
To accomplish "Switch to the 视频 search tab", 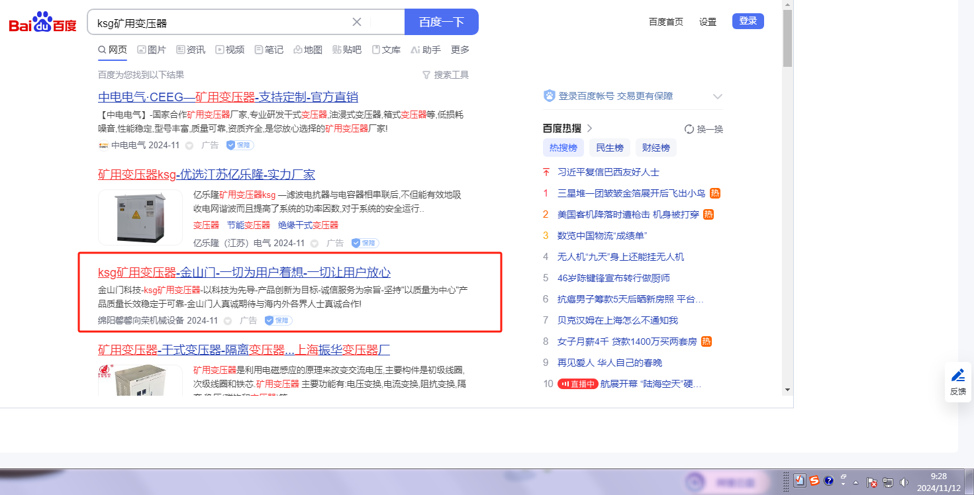I will coord(230,50).
